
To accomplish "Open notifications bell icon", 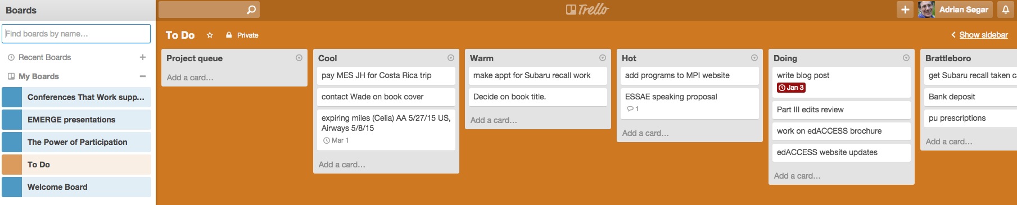I will 1006,10.
